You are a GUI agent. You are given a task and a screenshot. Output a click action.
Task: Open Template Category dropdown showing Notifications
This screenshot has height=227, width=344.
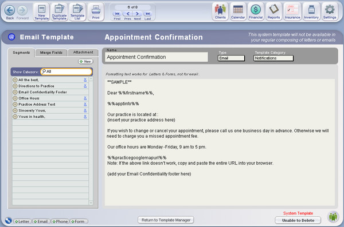point(273,58)
